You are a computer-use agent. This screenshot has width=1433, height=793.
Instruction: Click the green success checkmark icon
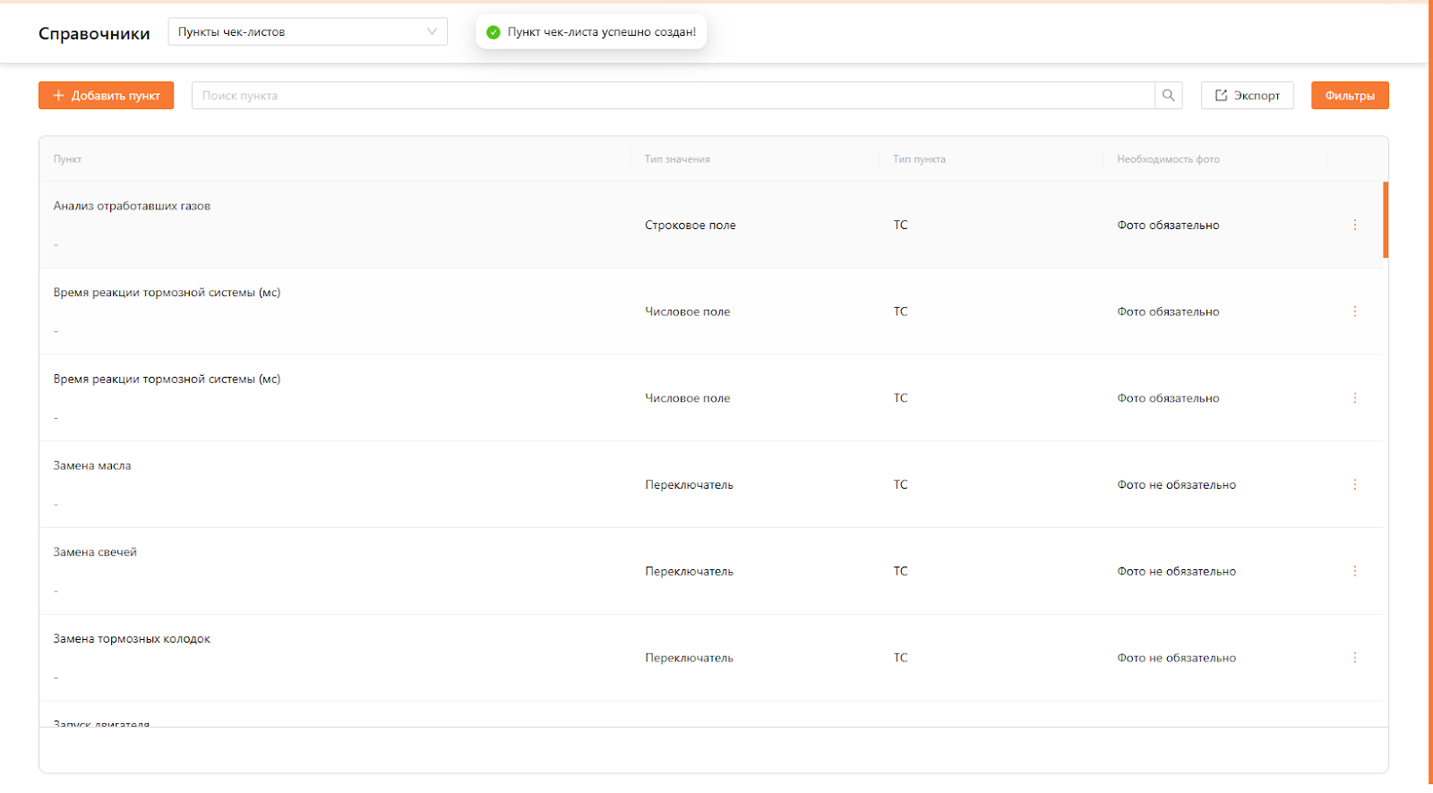[493, 32]
